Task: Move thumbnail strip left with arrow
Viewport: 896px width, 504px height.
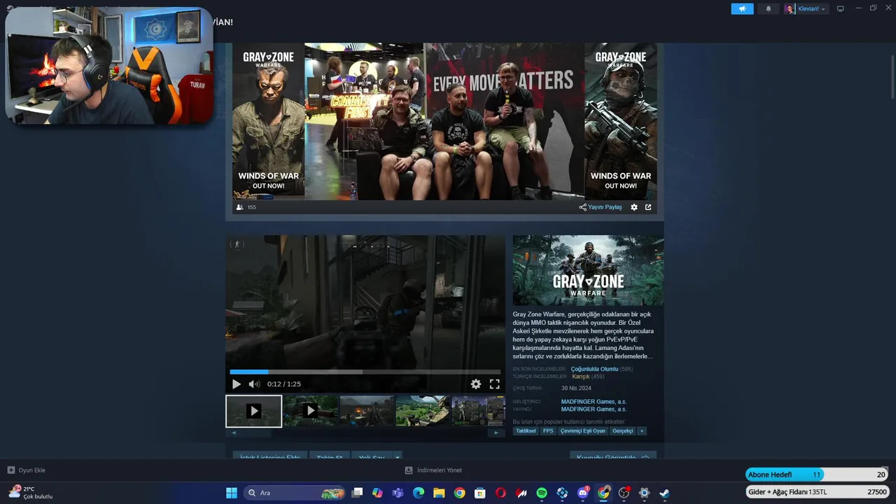Action: pyautogui.click(x=234, y=433)
